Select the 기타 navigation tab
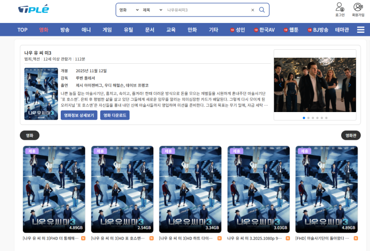This screenshot has width=370, height=251. click(x=213, y=30)
